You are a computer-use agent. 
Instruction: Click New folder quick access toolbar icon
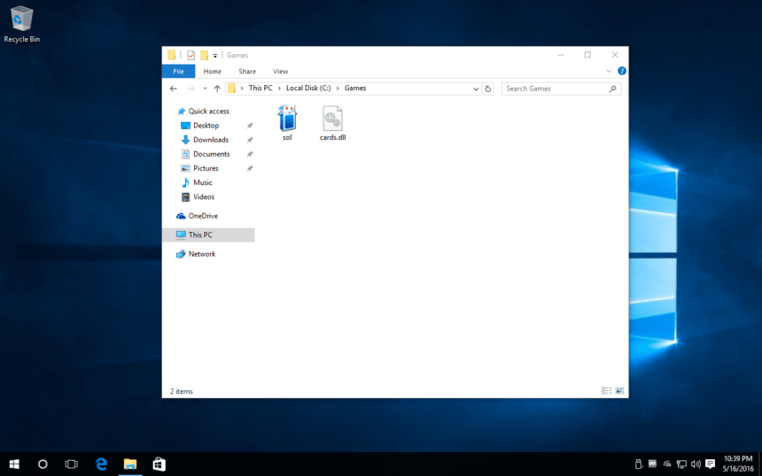click(204, 56)
